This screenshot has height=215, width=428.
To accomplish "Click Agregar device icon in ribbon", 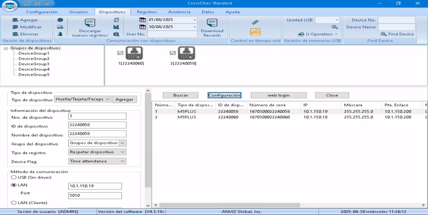I will 15,20.
